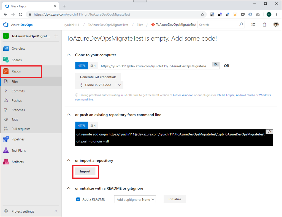This screenshot has height=217, width=282.
Task: Open the Android Studio plugin link
Action: [x=245, y=95]
